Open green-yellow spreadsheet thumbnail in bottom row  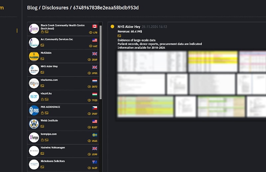145,106
